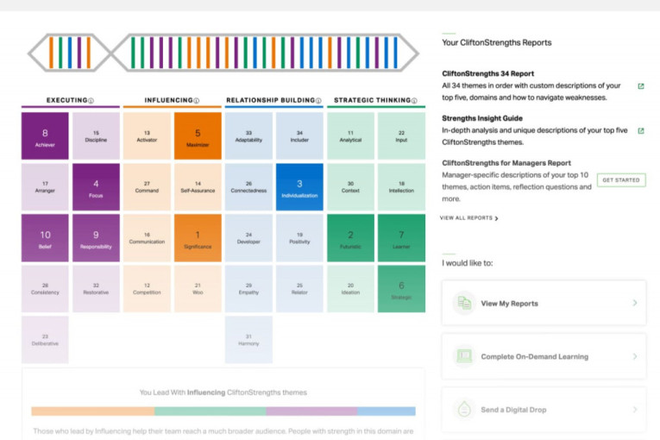Image resolution: width=660 pixels, height=440 pixels.
Task: Open CliftonStrengths 34 Report external link icon
Action: tap(640, 86)
